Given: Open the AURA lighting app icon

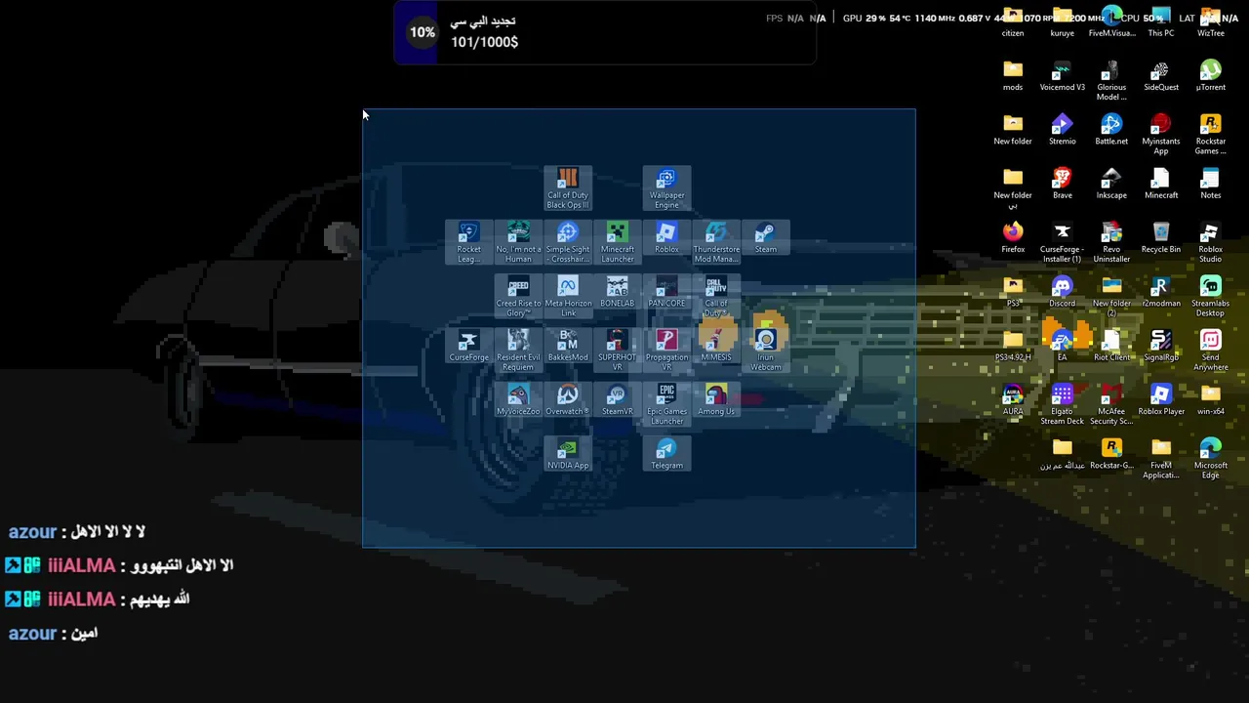Looking at the screenshot, I should pos(1013,400).
